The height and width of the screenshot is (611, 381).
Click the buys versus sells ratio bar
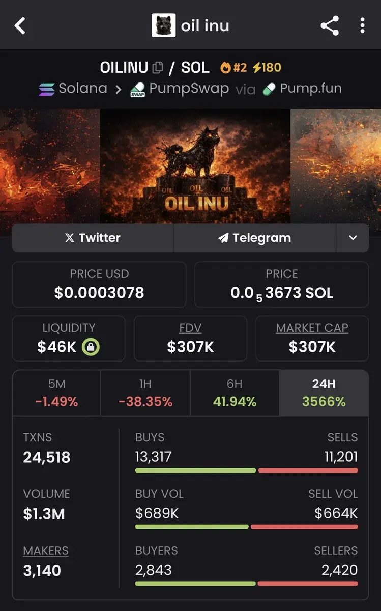pyautogui.click(x=246, y=470)
